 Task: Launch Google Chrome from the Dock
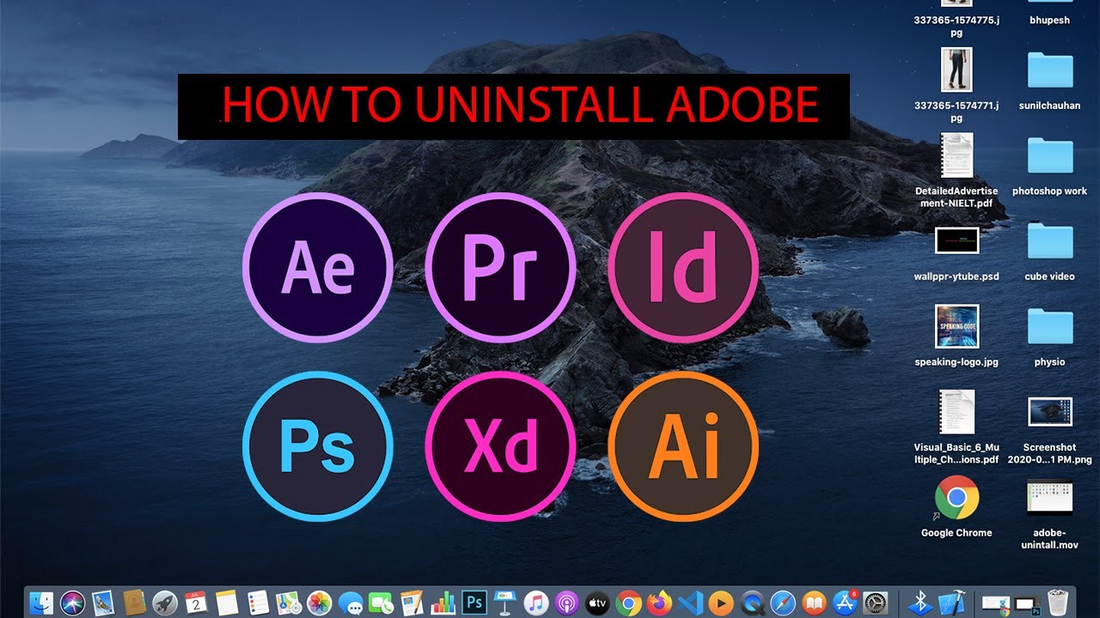pos(628,603)
